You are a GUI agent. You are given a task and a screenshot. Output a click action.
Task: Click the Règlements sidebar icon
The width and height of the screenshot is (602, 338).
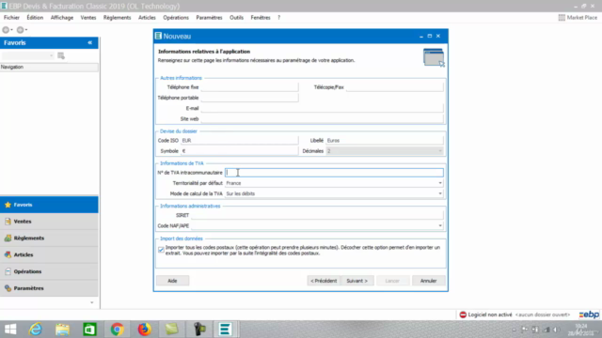pyautogui.click(x=8, y=238)
